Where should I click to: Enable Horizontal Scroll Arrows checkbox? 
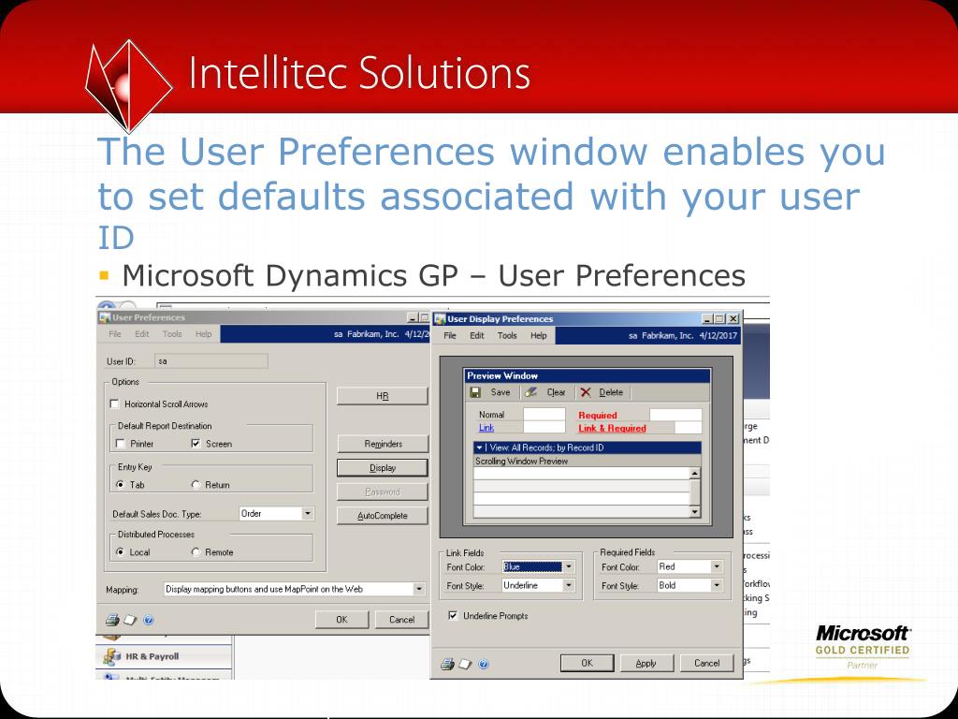tap(114, 404)
